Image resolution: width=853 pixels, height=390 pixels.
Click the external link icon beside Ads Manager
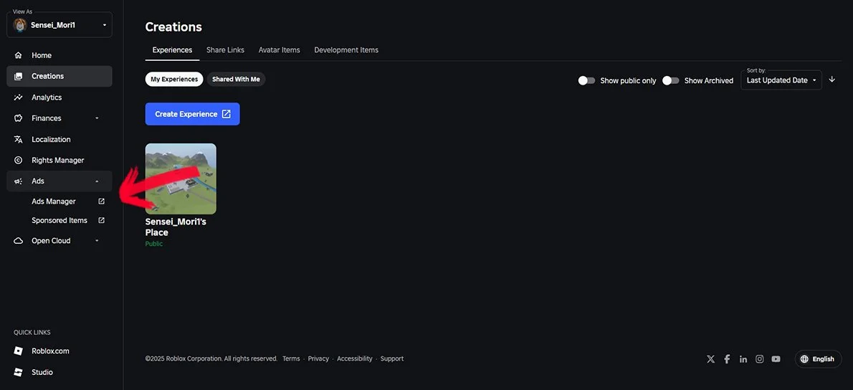101,201
